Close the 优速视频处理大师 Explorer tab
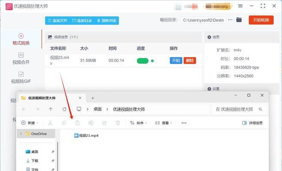This screenshot has height=171, width=282. click(80, 98)
